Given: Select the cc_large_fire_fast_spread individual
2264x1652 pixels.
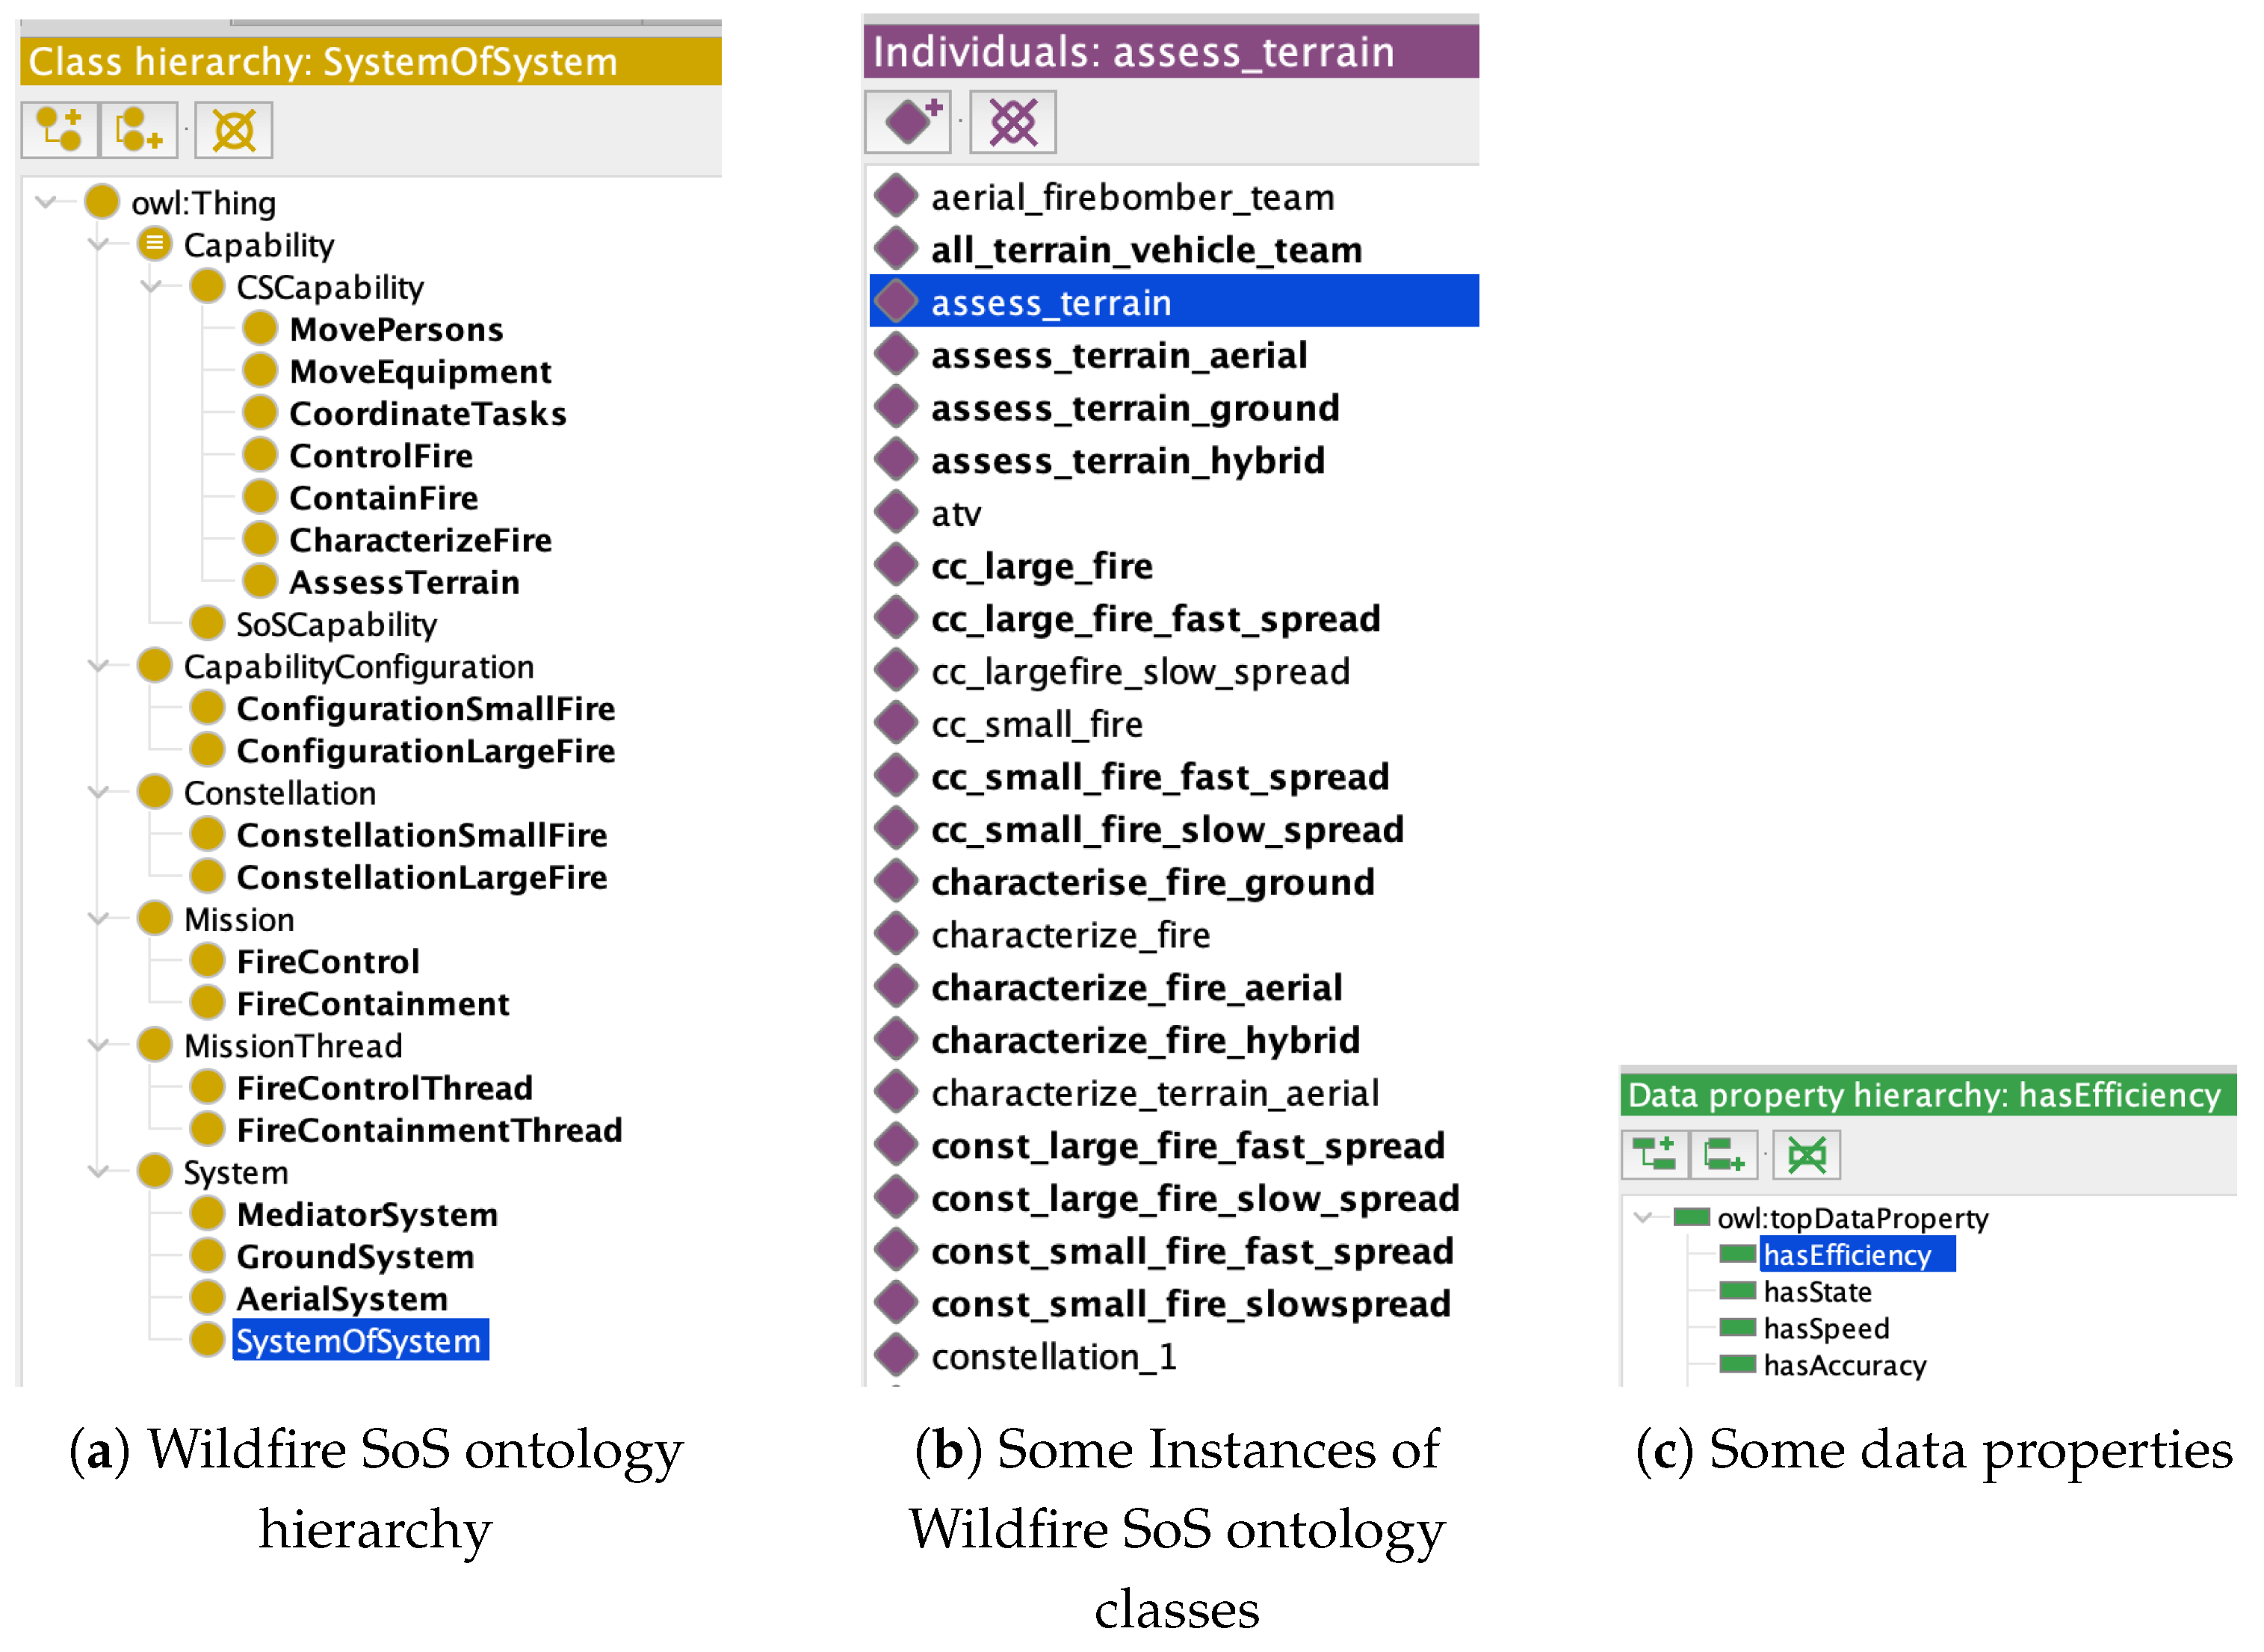Looking at the screenshot, I should coord(1155,618).
